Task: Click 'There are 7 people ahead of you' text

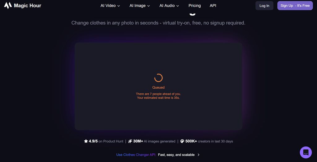Action: click(158, 94)
